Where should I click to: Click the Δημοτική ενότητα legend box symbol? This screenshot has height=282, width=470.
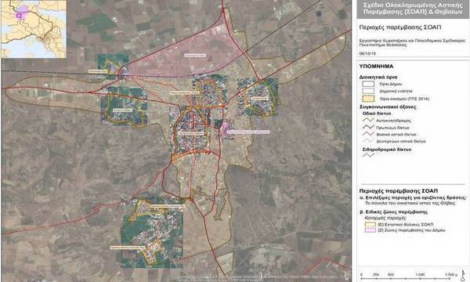coord(368,91)
